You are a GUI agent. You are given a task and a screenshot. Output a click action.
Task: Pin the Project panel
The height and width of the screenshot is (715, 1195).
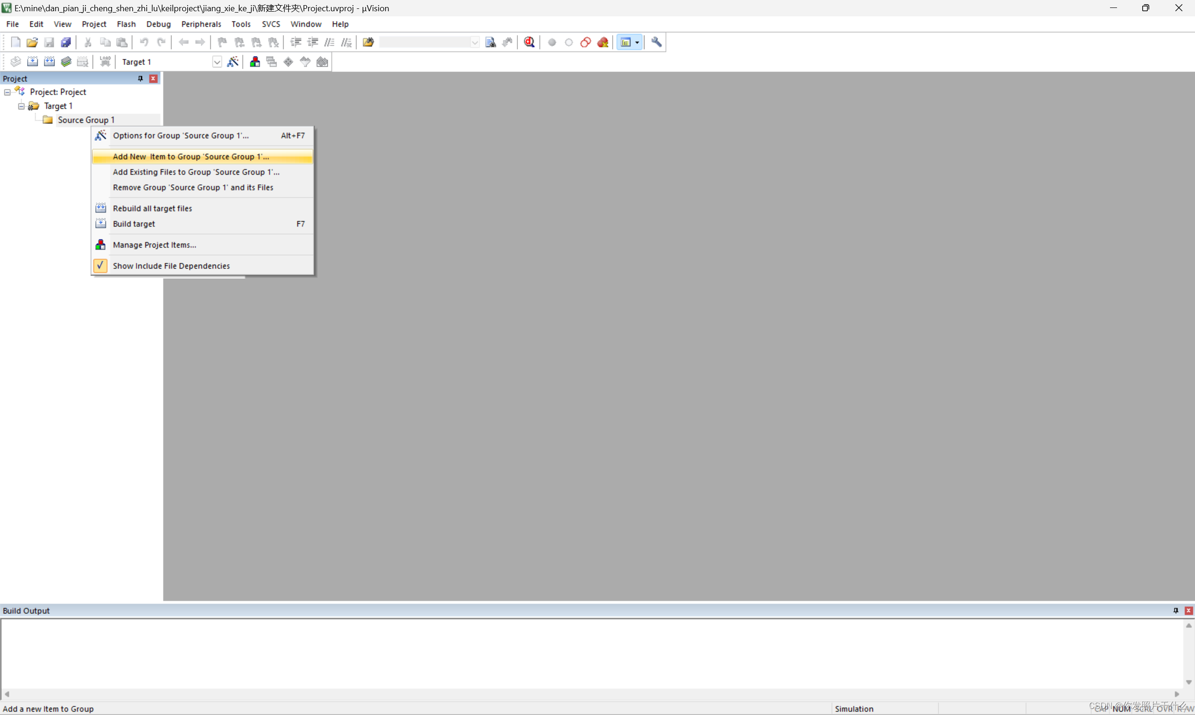[140, 79]
